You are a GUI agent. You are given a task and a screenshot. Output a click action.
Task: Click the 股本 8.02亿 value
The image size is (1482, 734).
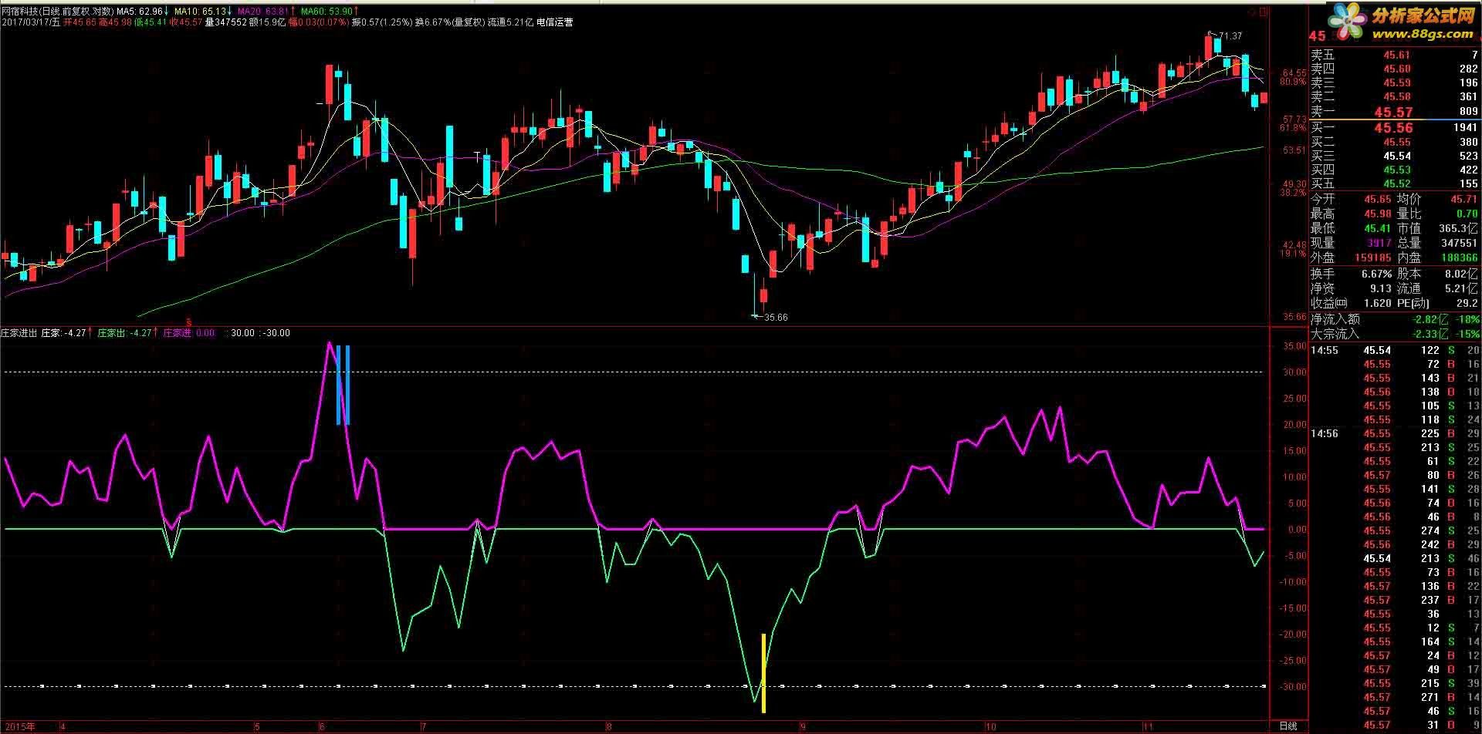pyautogui.click(x=1463, y=274)
